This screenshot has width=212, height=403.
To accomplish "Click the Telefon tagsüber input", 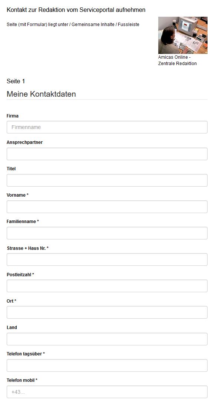I will coord(107,365).
